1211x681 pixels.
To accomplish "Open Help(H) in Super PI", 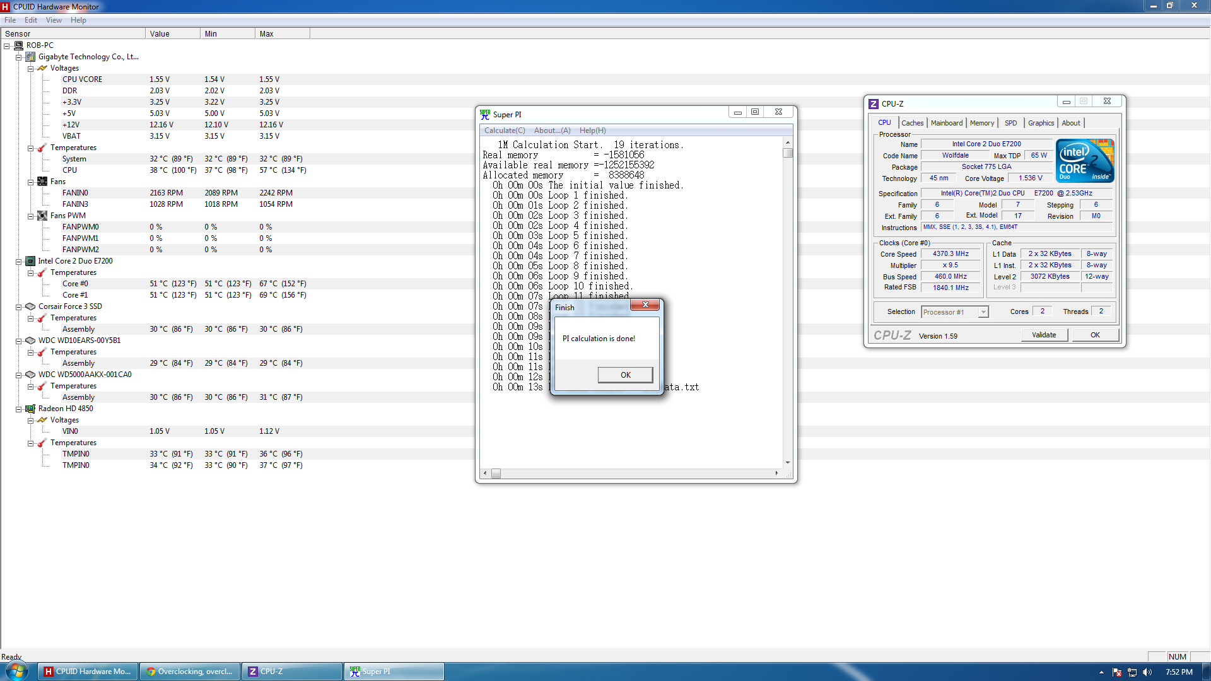I will [592, 131].
